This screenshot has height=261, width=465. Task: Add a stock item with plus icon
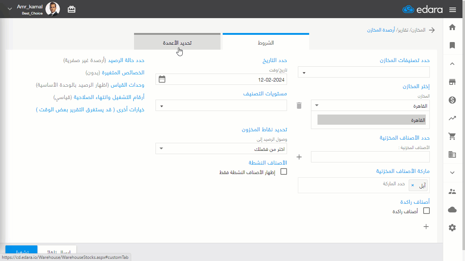point(299,157)
